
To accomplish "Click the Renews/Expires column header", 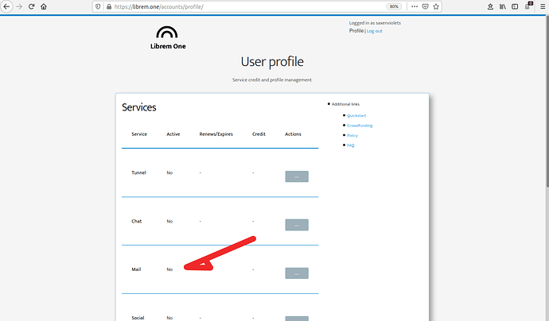I will (216, 134).
